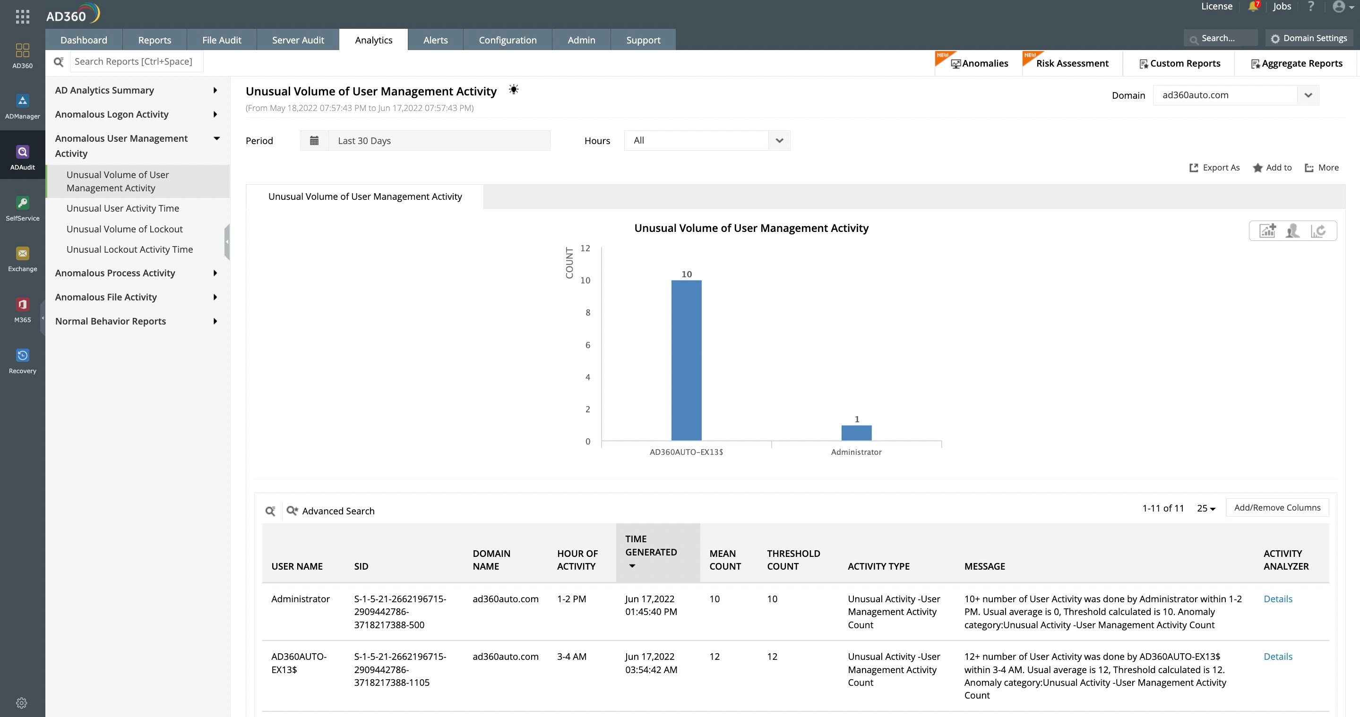Click the Add/Remove Columns button

tap(1277, 507)
